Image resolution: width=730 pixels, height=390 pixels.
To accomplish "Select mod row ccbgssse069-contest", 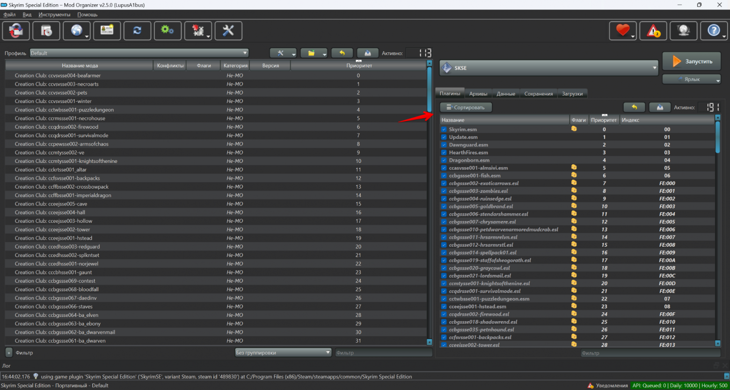I will point(216,281).
